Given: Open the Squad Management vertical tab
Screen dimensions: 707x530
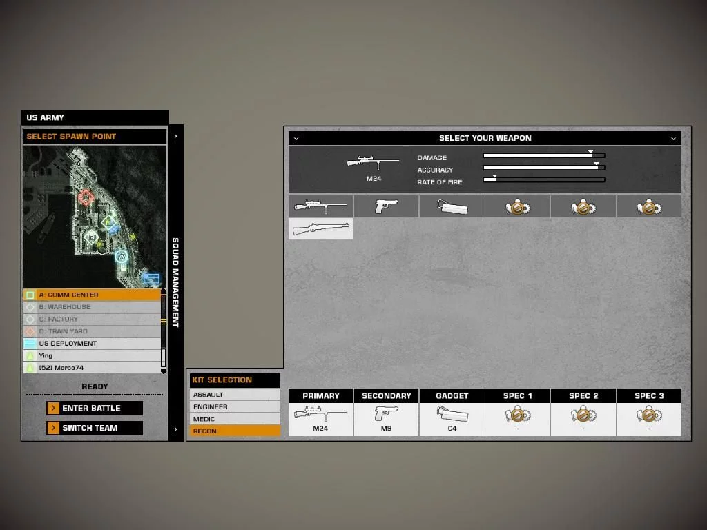Looking at the screenshot, I should [x=175, y=282].
